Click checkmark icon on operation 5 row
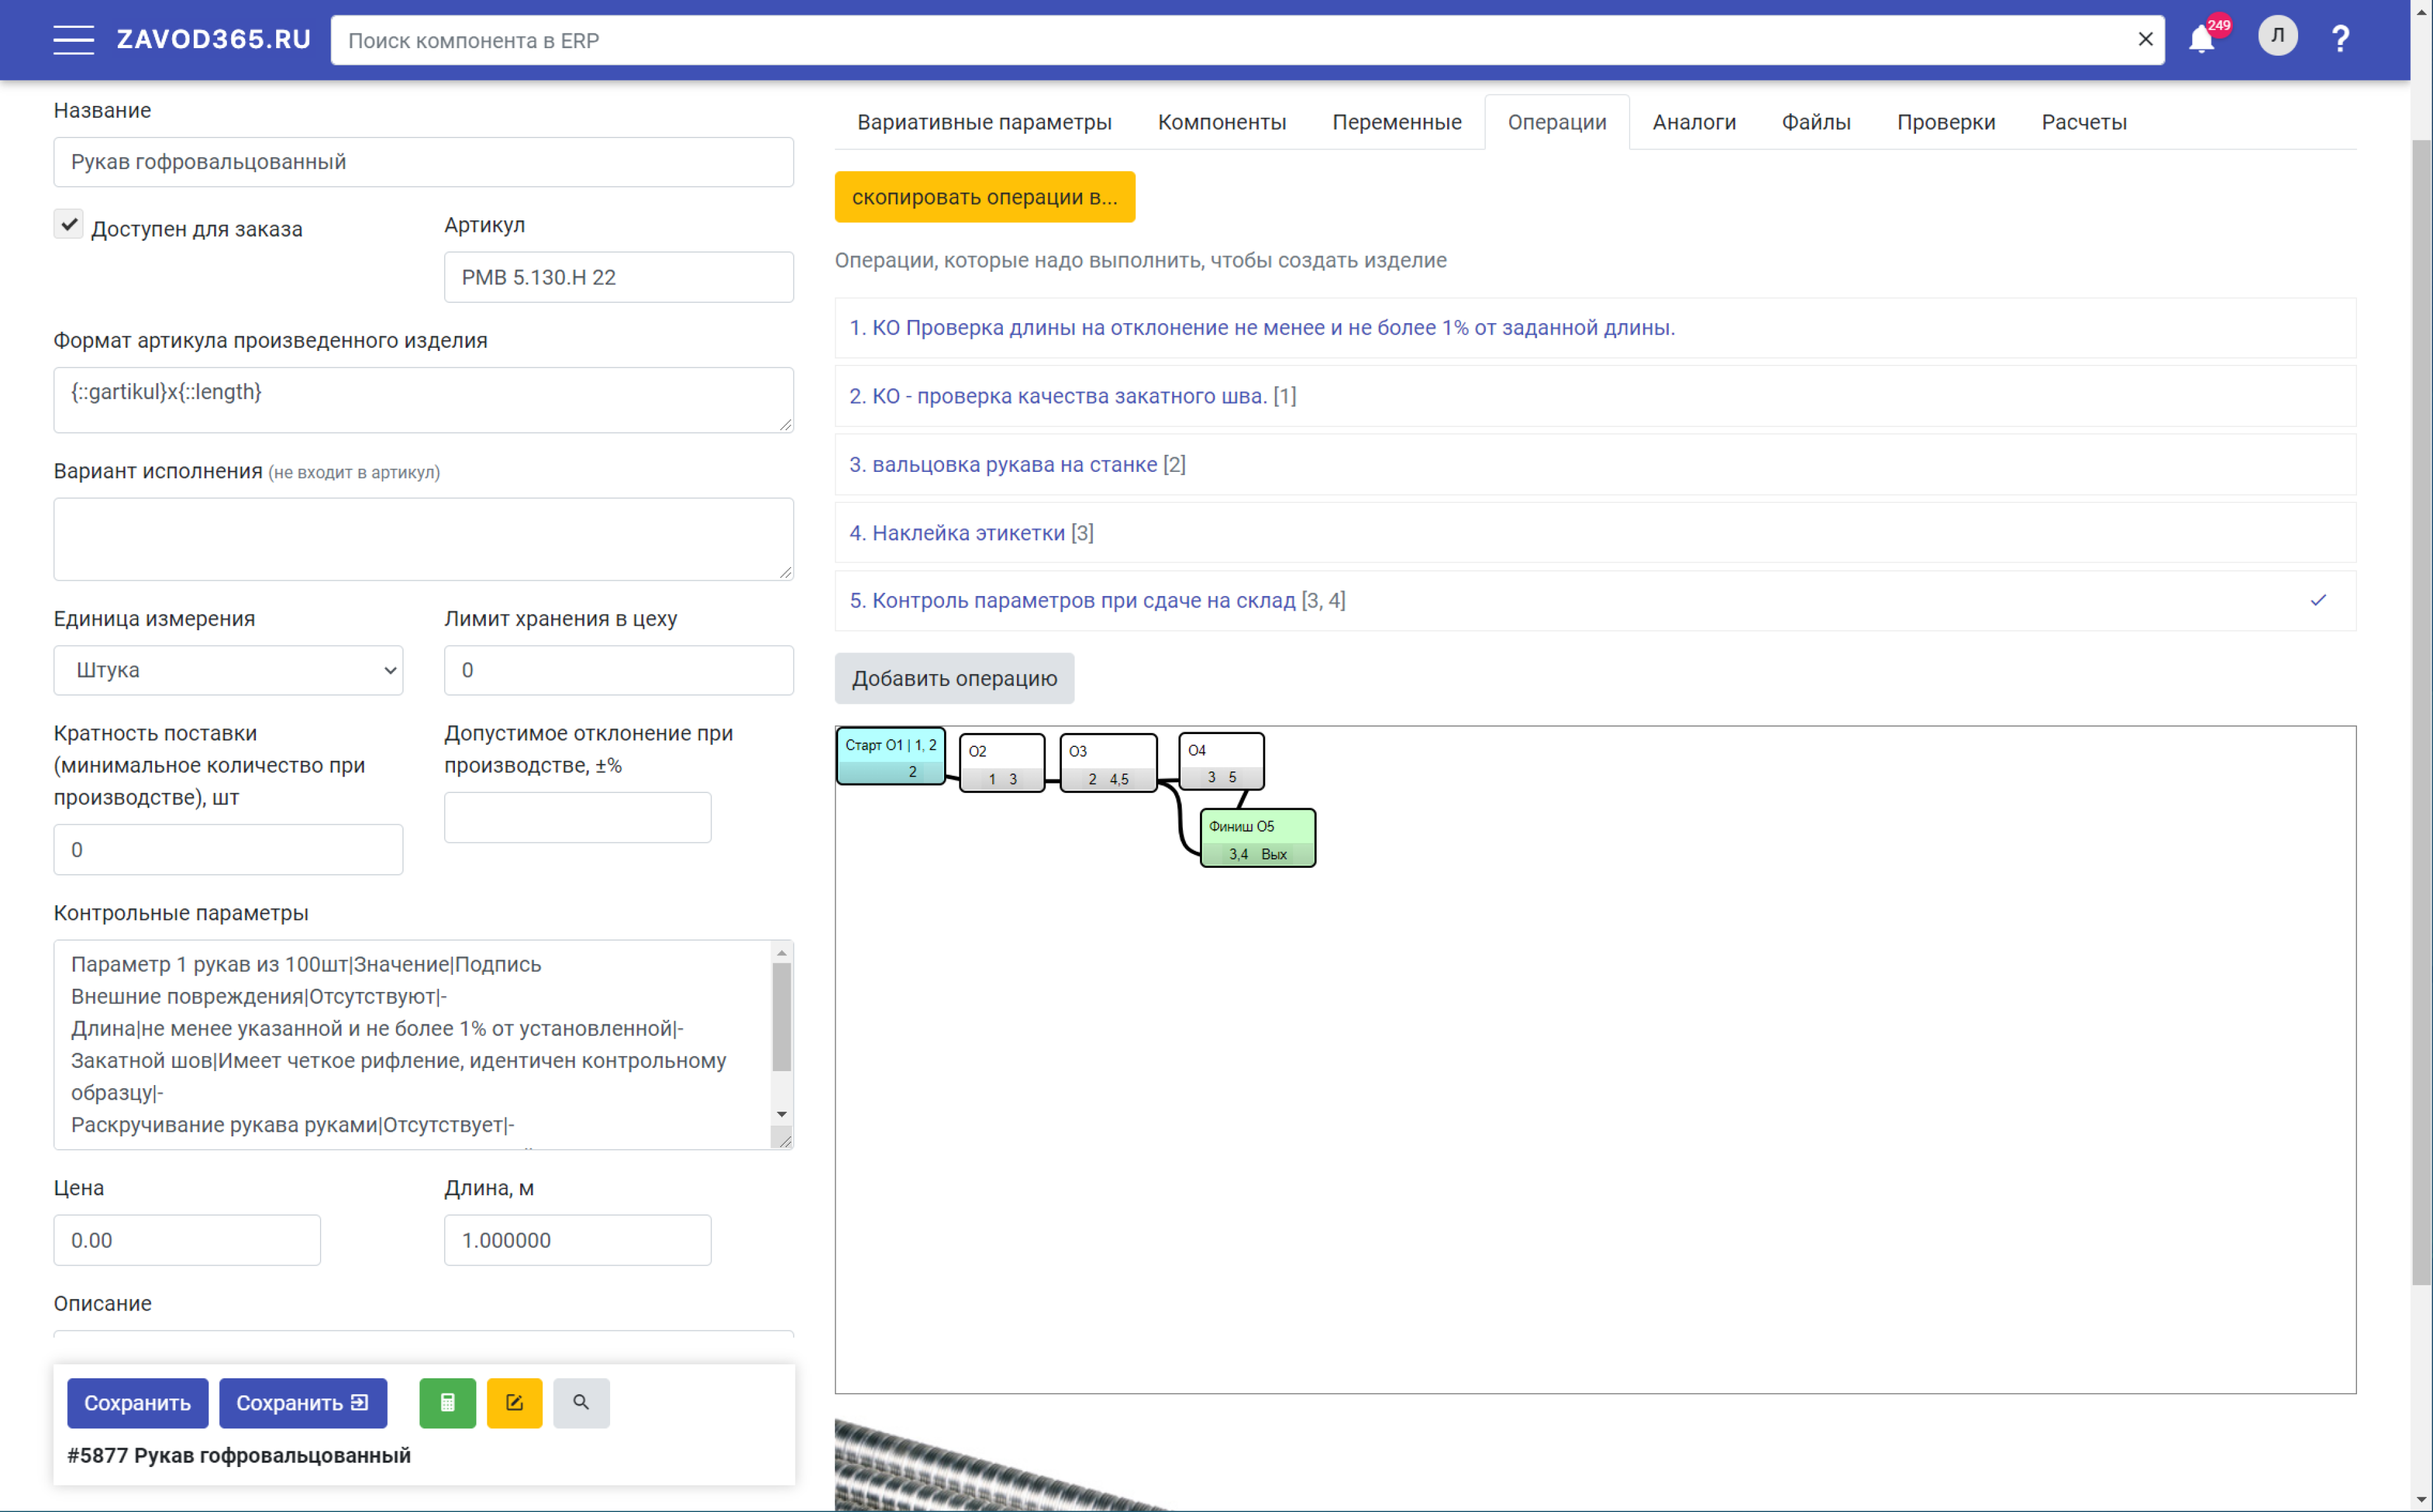Image resolution: width=2433 pixels, height=1512 pixels. 2318,600
